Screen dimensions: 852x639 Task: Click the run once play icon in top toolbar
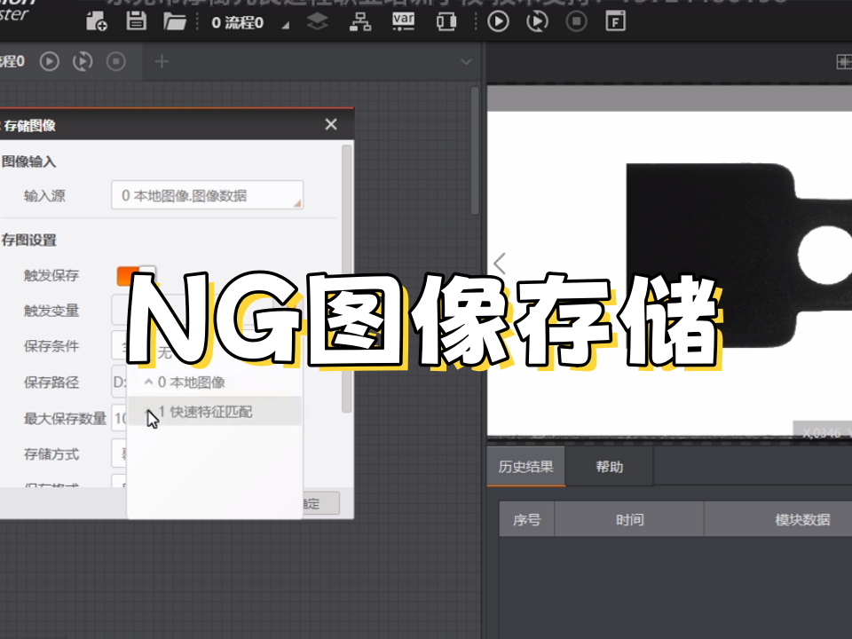[498, 22]
